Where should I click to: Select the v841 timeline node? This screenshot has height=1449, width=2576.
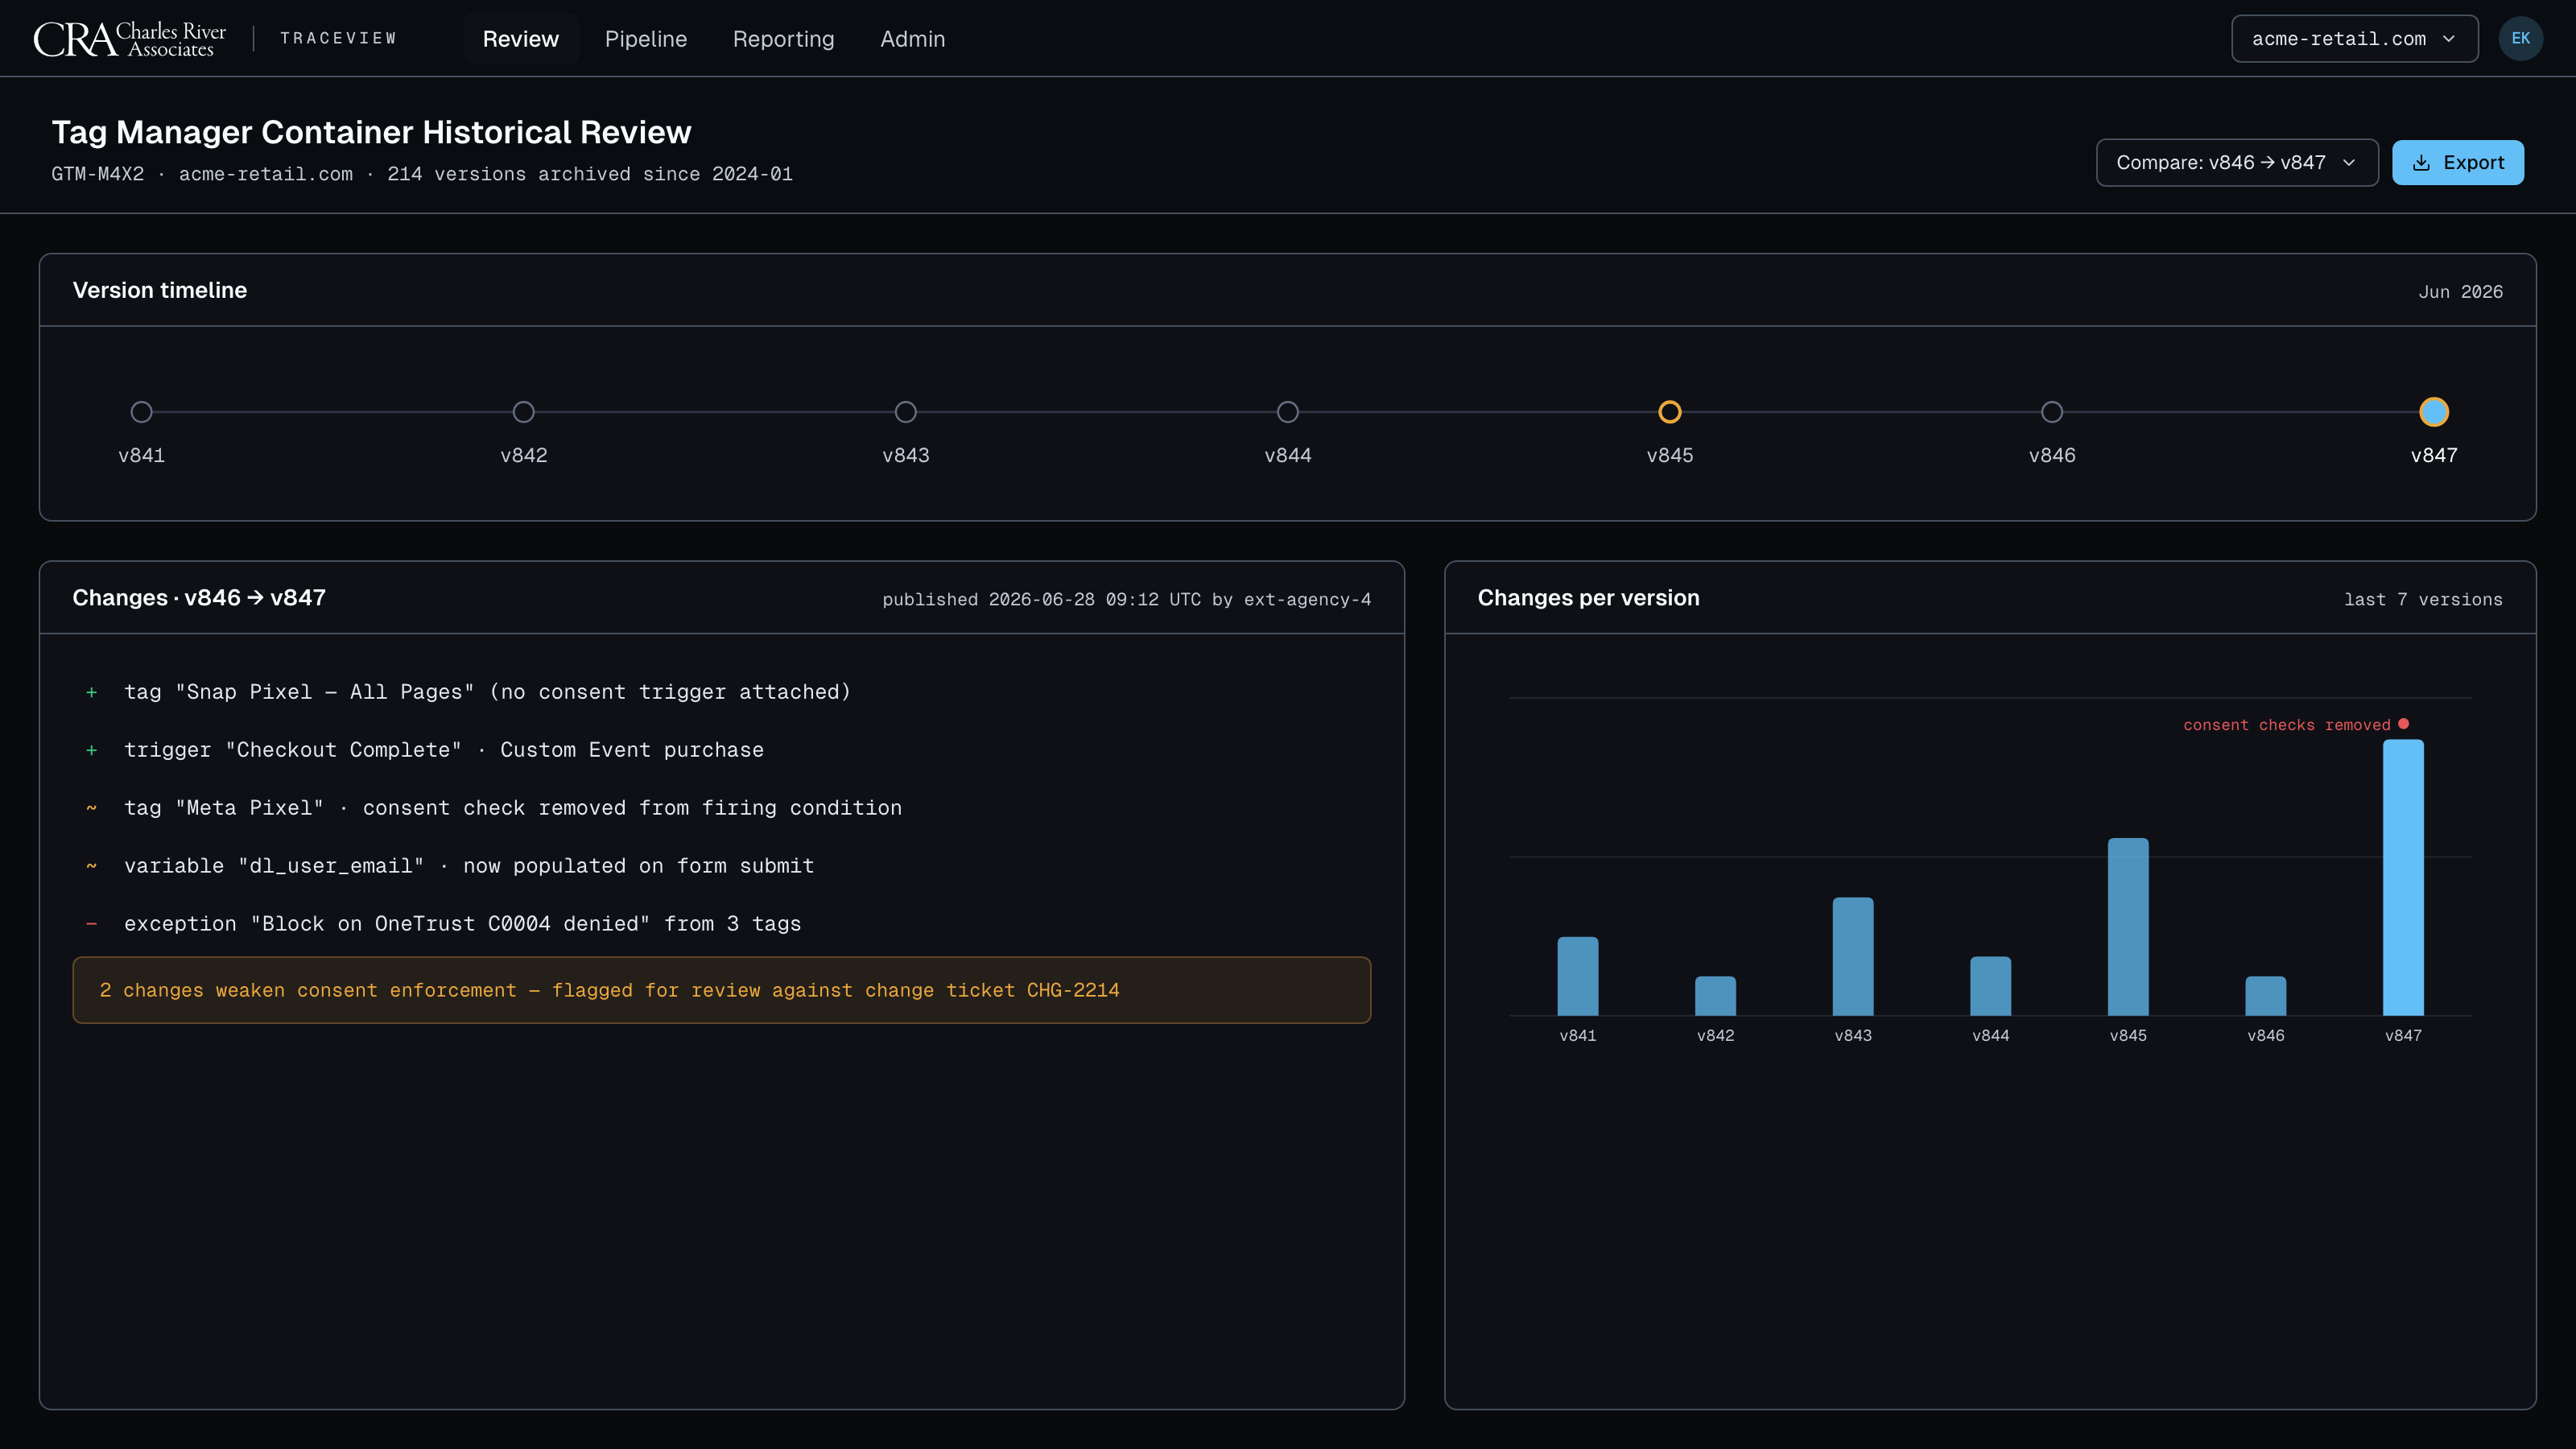click(141, 412)
